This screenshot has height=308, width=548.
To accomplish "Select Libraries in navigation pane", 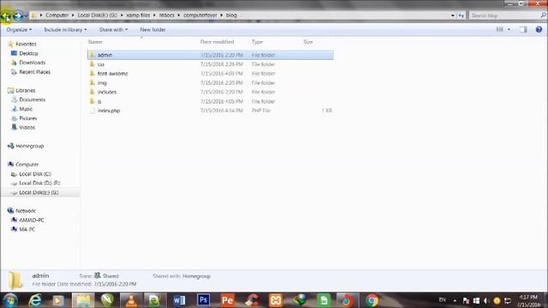I will (21, 91).
